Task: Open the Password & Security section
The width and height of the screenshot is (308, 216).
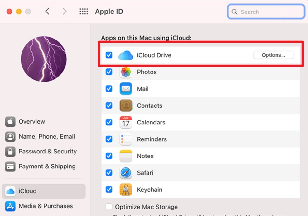Action: tap(47, 151)
